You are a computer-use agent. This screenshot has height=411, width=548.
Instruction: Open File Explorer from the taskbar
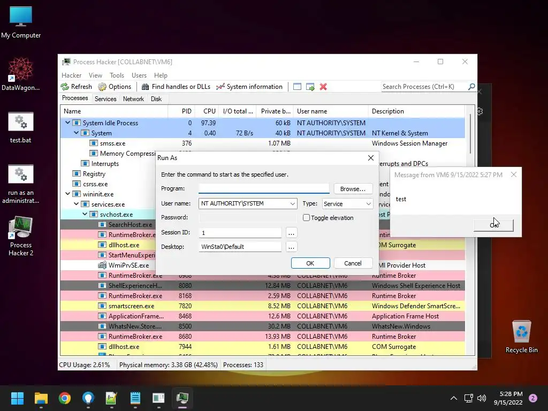click(x=41, y=398)
